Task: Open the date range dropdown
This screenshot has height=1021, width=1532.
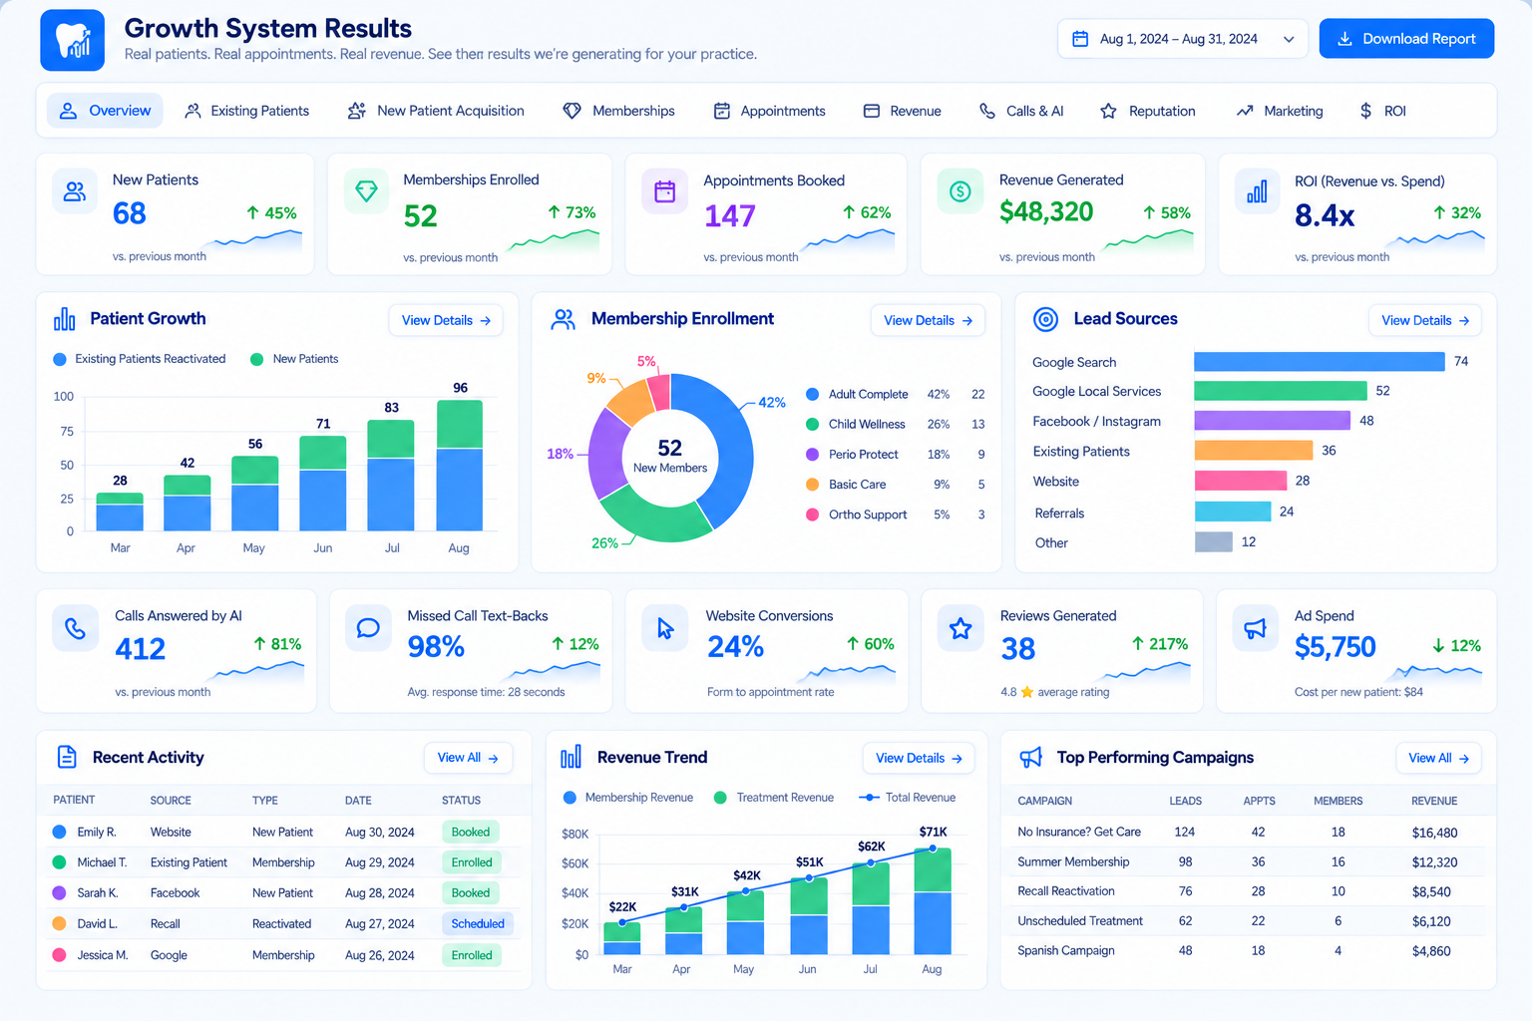Action: (1183, 39)
